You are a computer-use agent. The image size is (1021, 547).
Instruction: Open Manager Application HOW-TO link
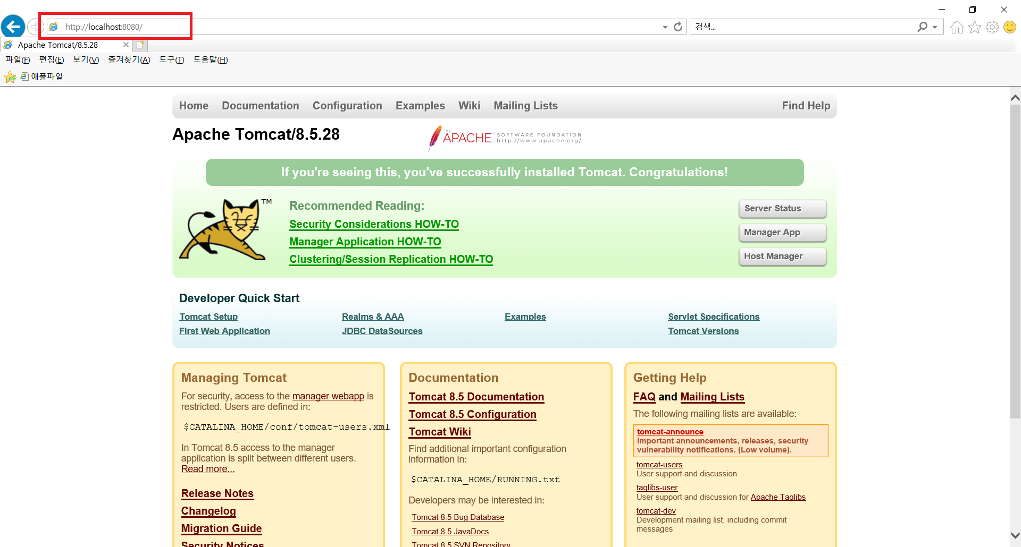tap(365, 242)
